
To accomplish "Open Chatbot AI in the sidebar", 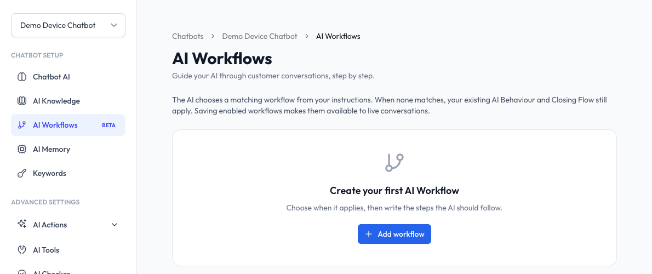I will pos(68,77).
